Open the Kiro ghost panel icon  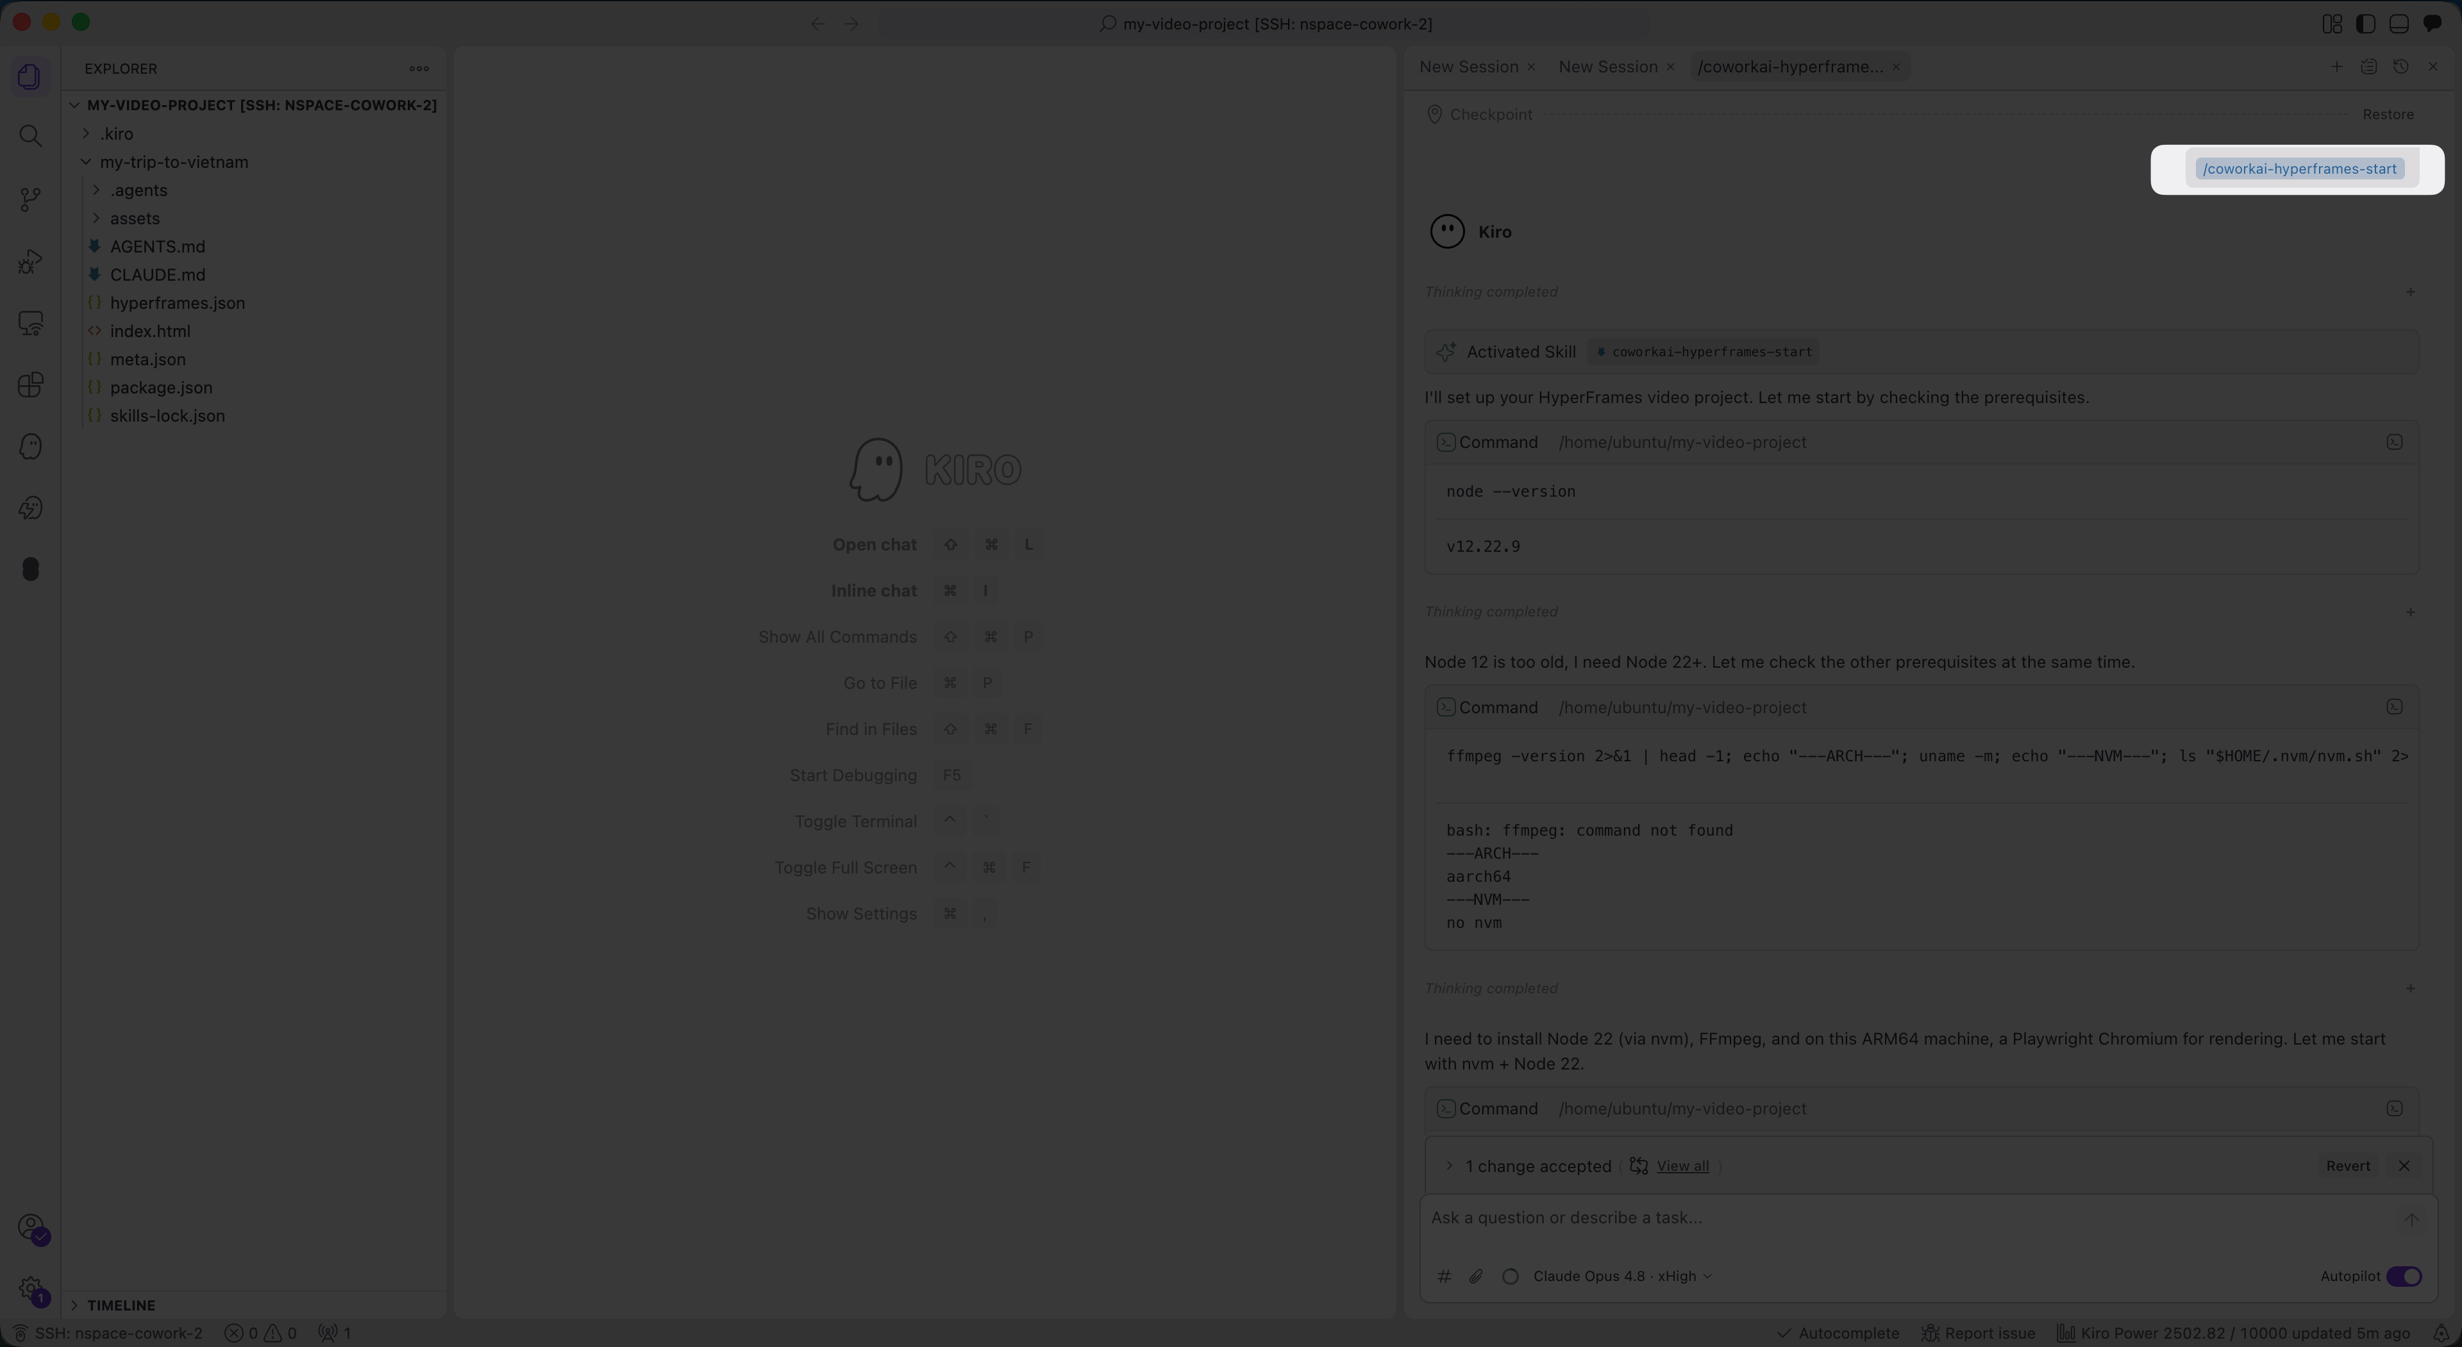31,446
